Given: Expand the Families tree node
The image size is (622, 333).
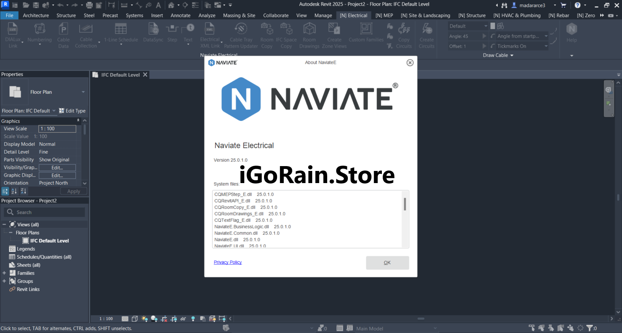Looking at the screenshot, I should 4,273.
